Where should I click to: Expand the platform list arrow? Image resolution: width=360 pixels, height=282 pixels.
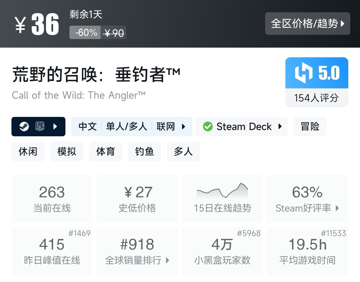(55, 126)
